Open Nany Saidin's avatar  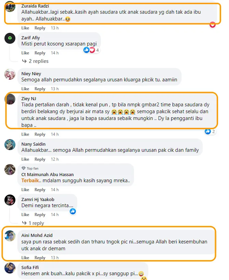pyautogui.click(x=10, y=145)
